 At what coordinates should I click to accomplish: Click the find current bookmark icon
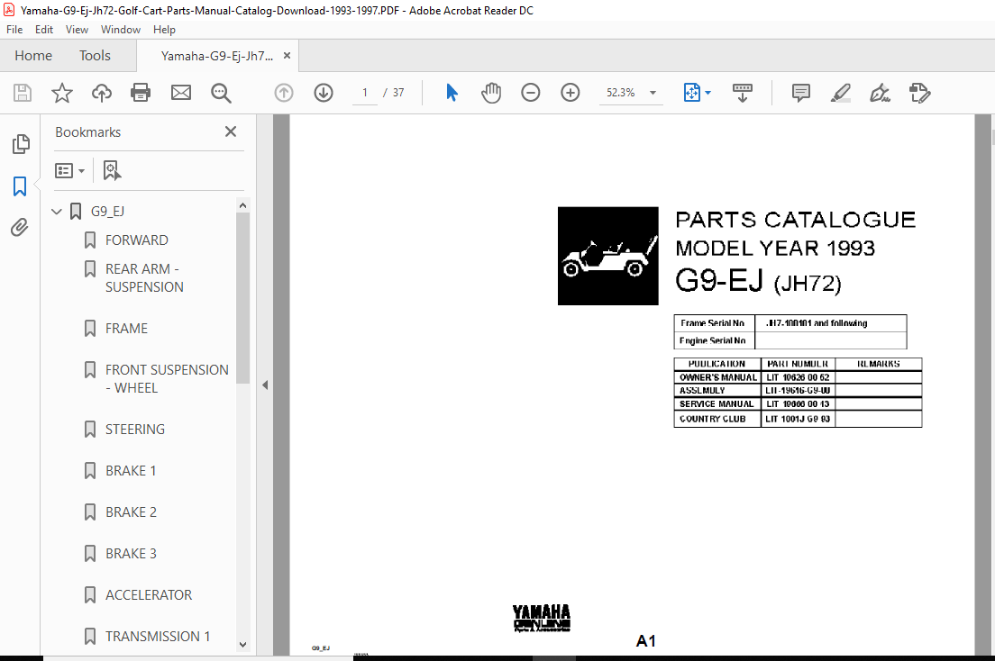tap(112, 170)
